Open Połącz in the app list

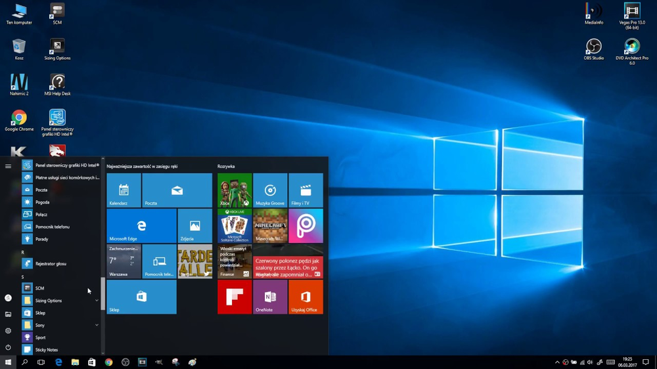click(x=60, y=215)
